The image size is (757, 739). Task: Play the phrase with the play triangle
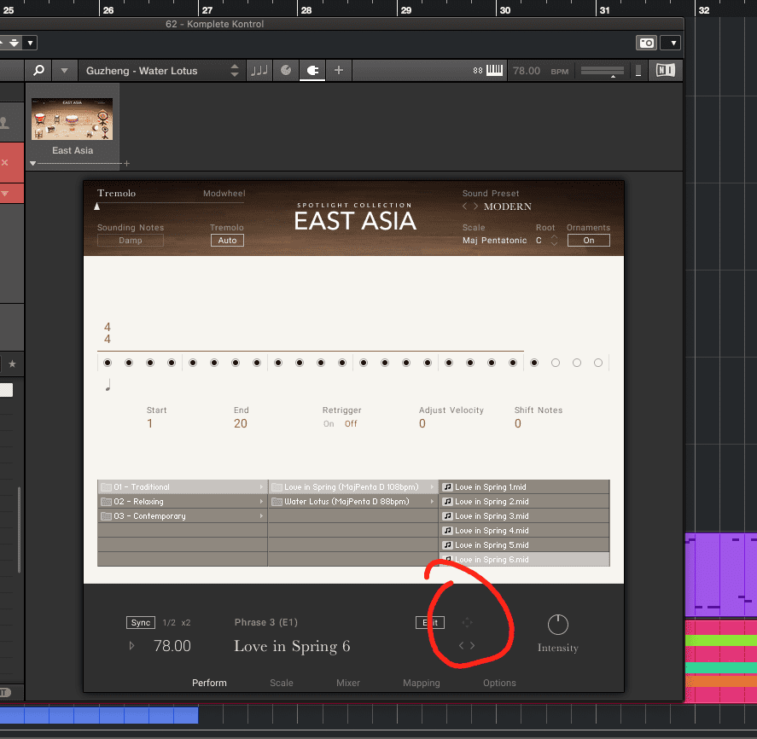[131, 646]
